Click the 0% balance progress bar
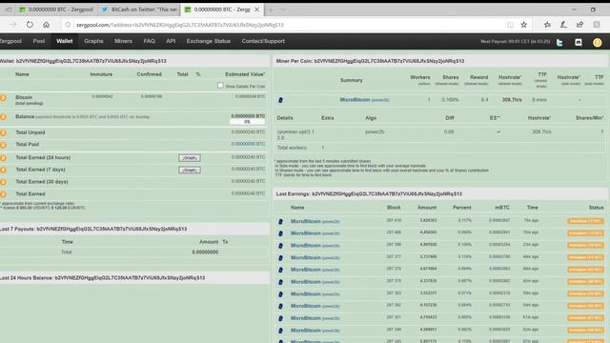The image size is (610, 343). point(248,122)
